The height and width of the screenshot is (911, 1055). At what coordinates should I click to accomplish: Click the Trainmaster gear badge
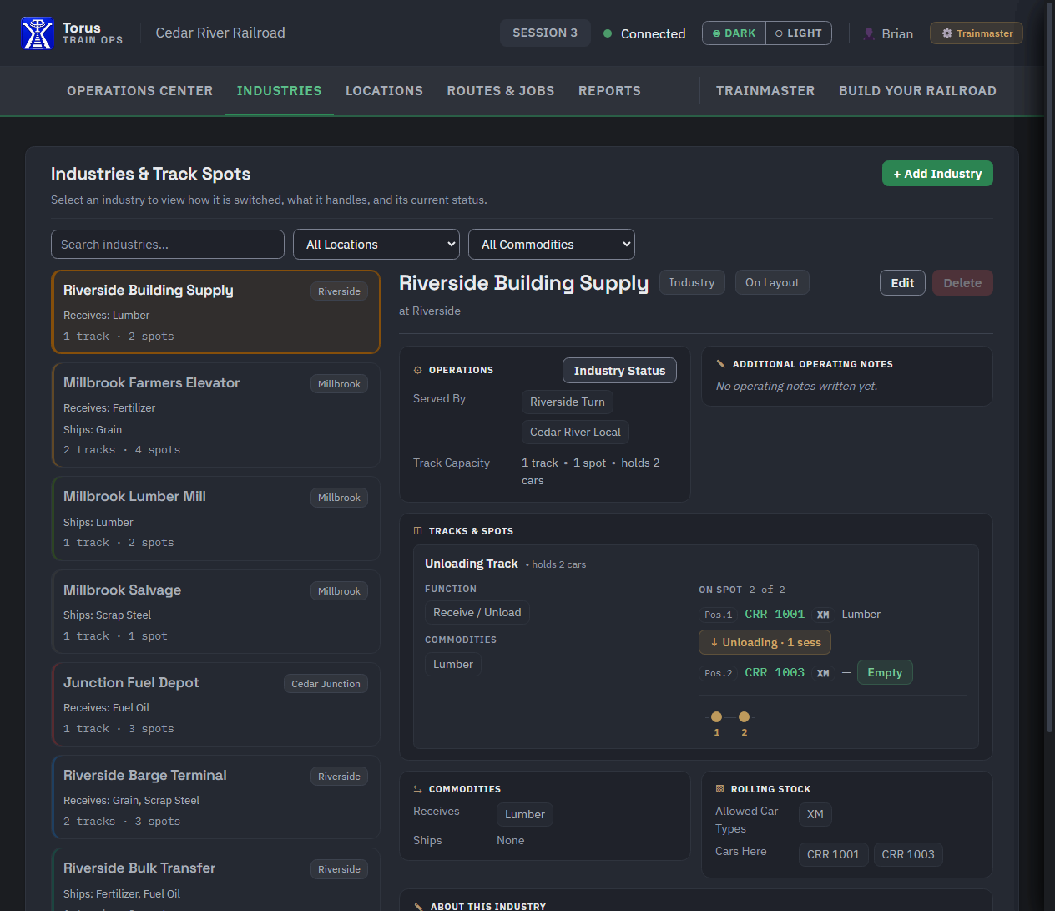point(977,33)
